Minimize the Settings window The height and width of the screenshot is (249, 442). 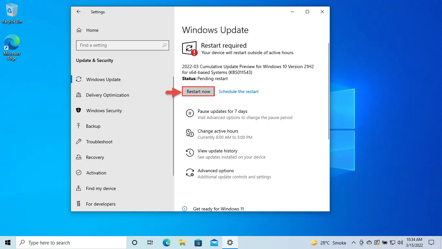click(293, 12)
